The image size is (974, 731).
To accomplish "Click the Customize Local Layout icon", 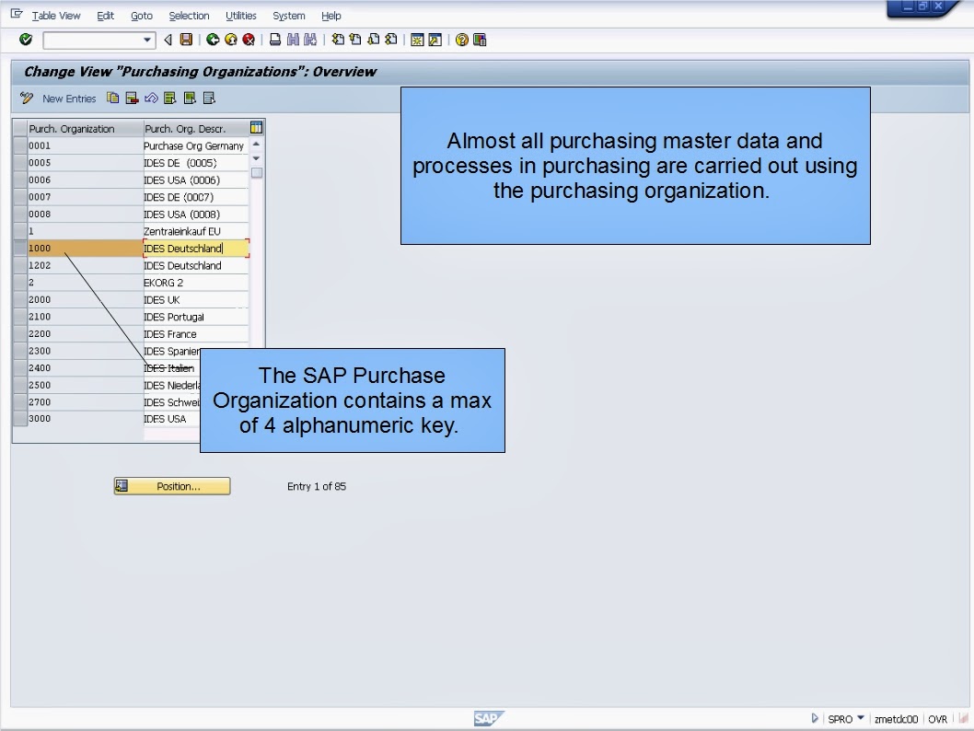I will click(x=480, y=40).
